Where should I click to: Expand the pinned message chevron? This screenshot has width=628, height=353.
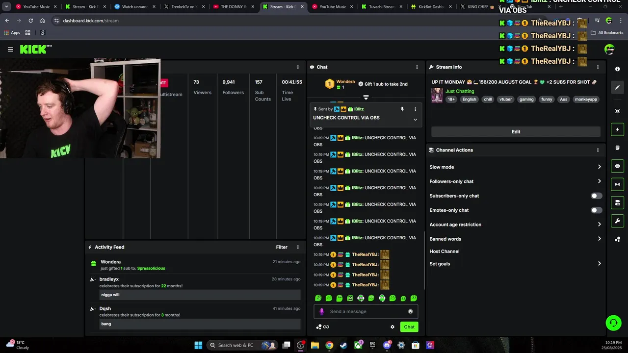point(415,120)
